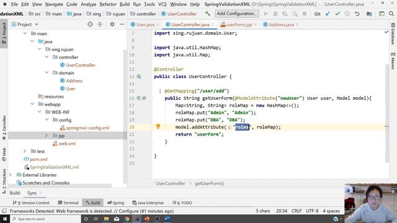Open the 9: Version Control tool window
This screenshot has height=223, width=397.
31,203
